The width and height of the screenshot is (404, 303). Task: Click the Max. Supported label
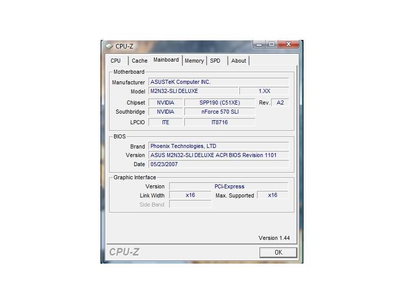235,195
